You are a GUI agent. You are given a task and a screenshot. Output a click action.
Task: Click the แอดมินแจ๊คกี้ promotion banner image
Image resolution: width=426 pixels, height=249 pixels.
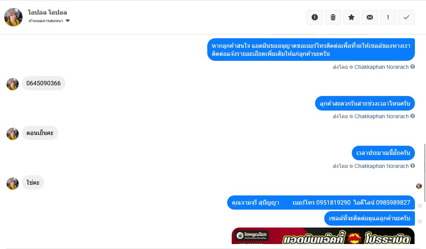[323, 236]
